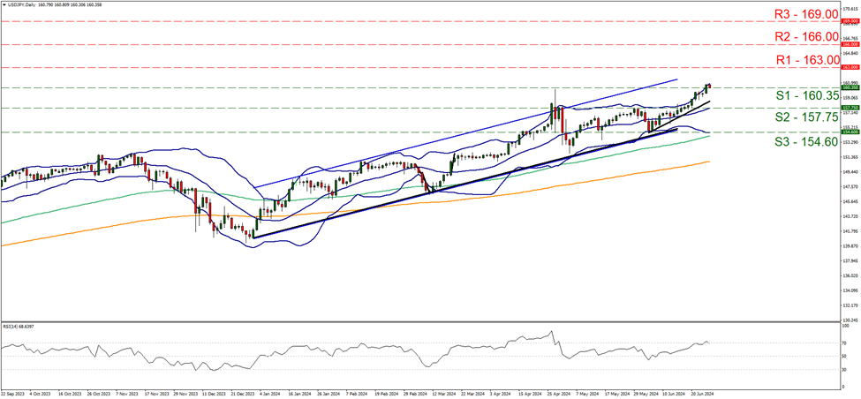Click the 151.365 price scale value
The height and width of the screenshot is (399, 861).
coord(849,157)
